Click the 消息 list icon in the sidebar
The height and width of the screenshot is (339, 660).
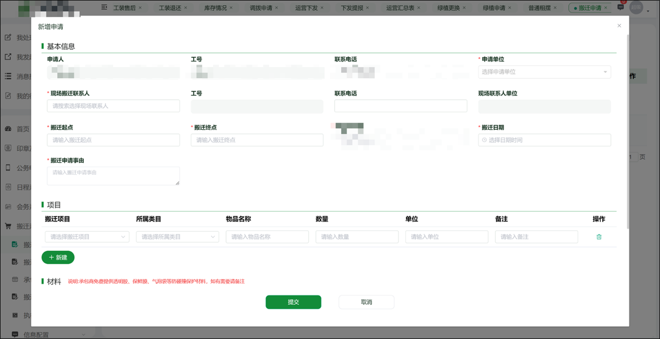tap(8, 76)
